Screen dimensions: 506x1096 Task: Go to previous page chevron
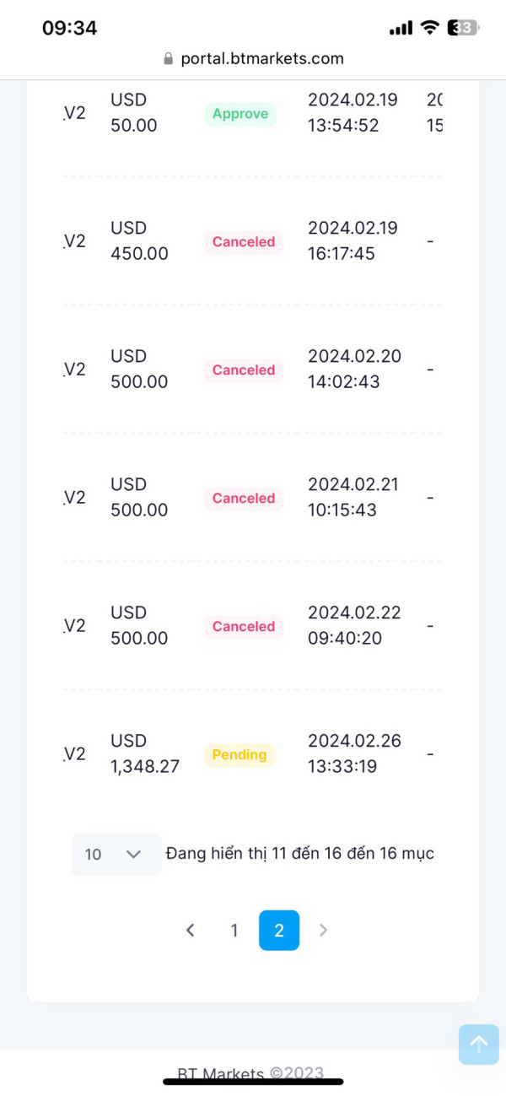click(x=191, y=931)
